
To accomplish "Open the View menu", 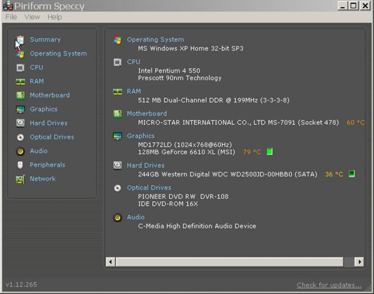I will [32, 17].
